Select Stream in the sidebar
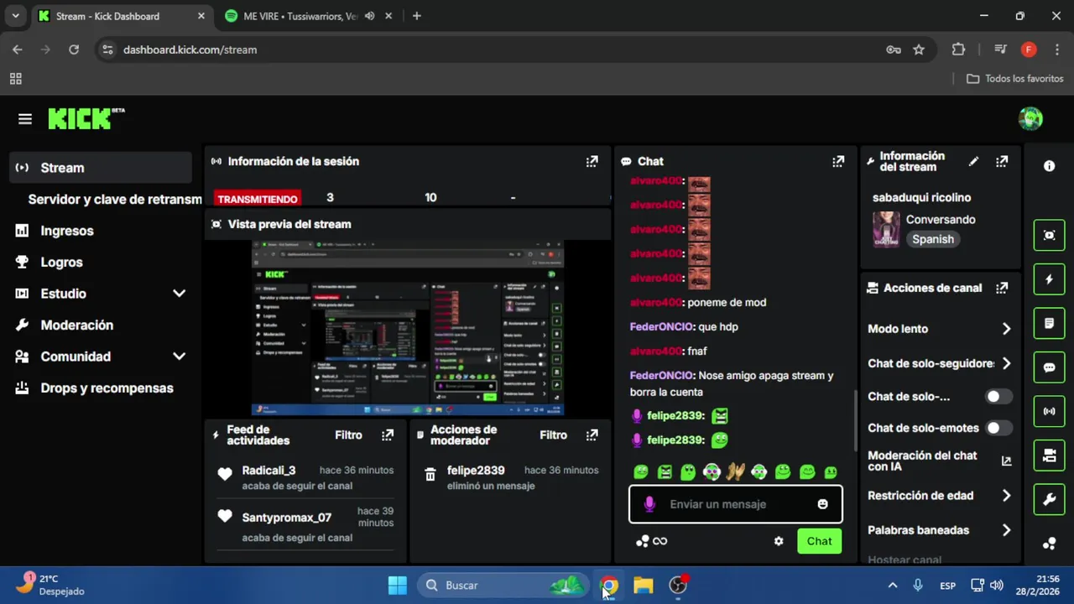Image resolution: width=1074 pixels, height=604 pixels. point(101,168)
